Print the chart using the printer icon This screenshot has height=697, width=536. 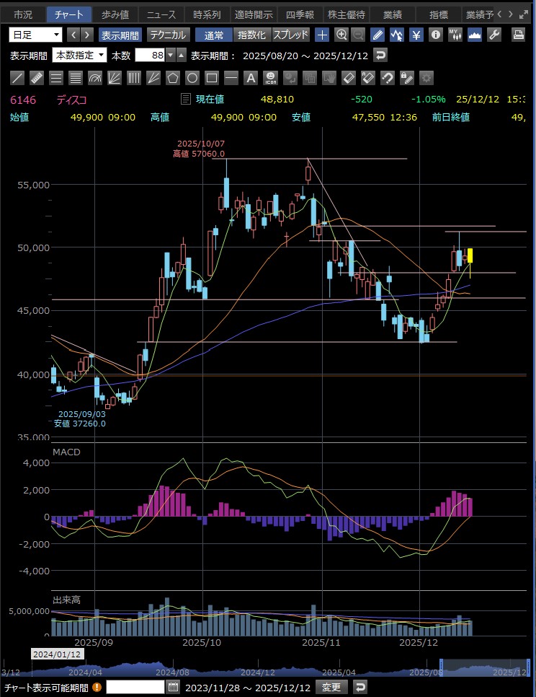[x=518, y=35]
